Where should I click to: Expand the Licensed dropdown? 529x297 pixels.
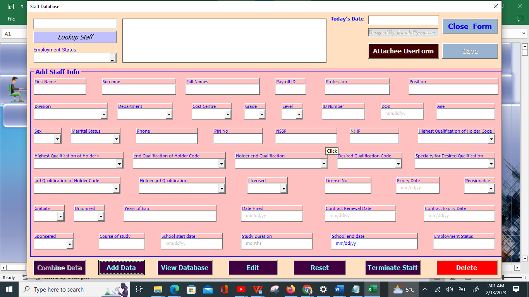coord(283,189)
